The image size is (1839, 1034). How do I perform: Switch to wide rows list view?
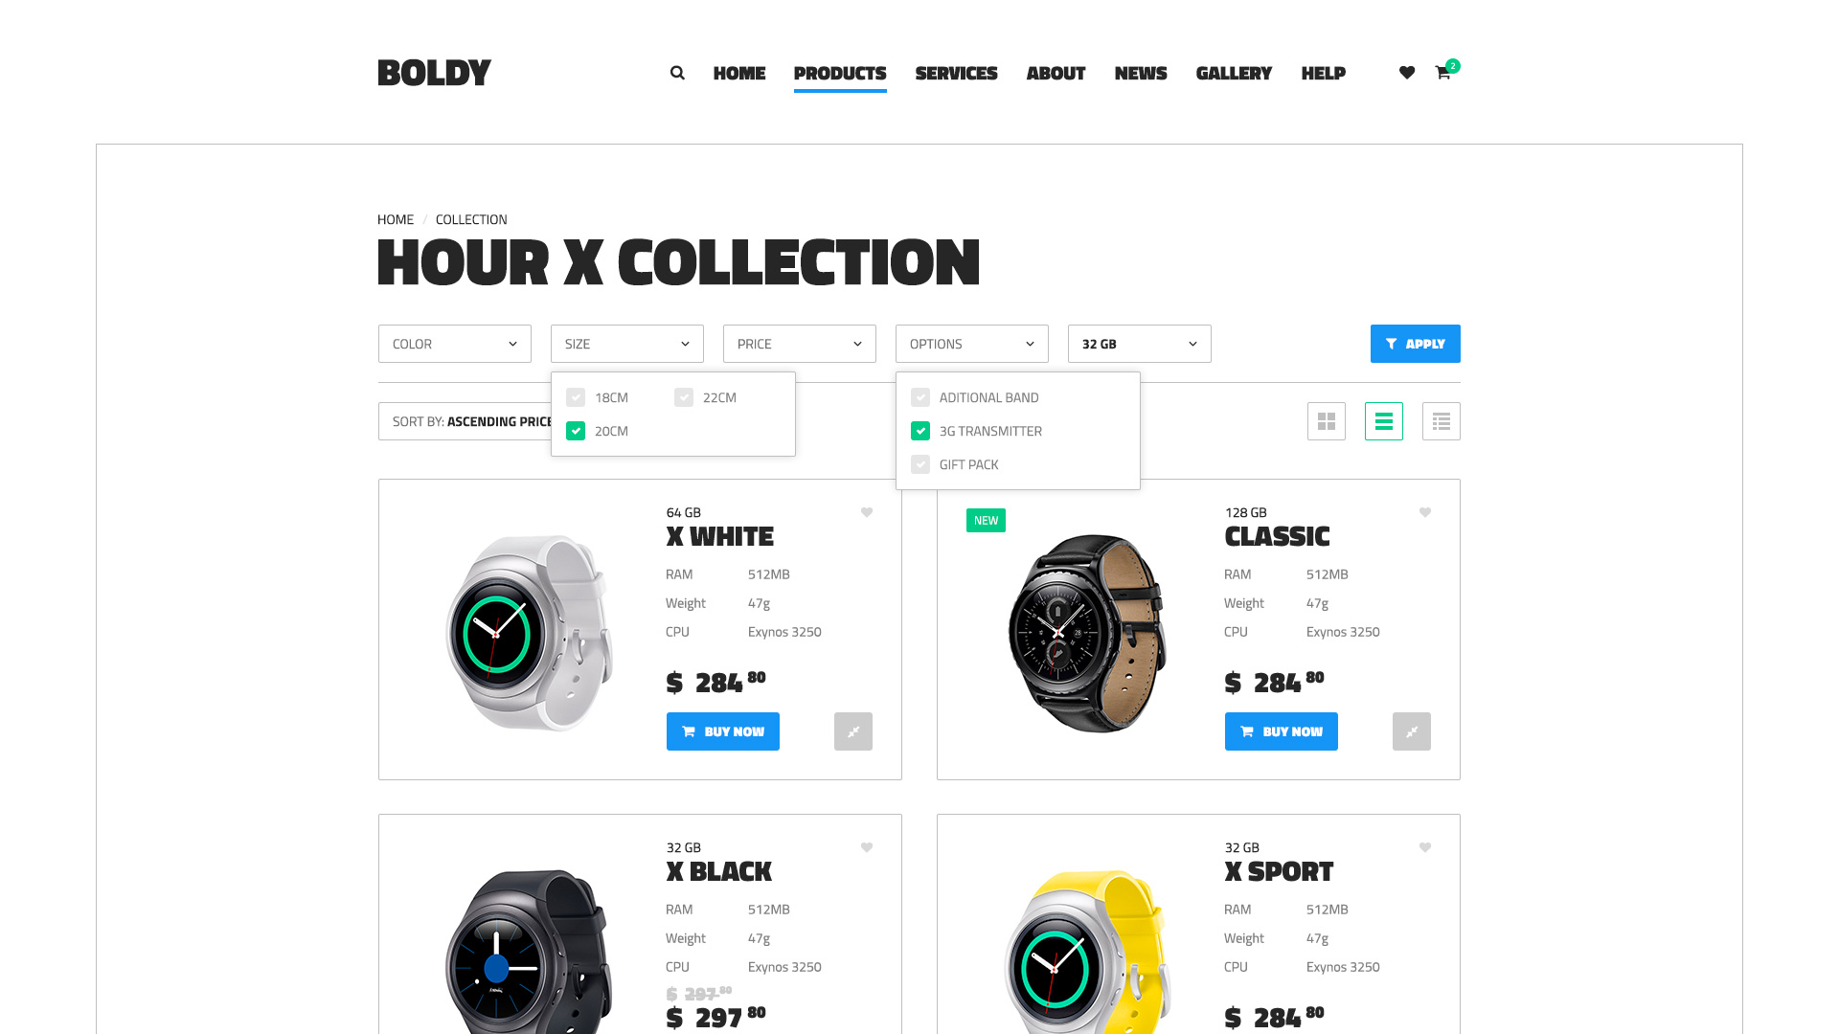point(1384,421)
